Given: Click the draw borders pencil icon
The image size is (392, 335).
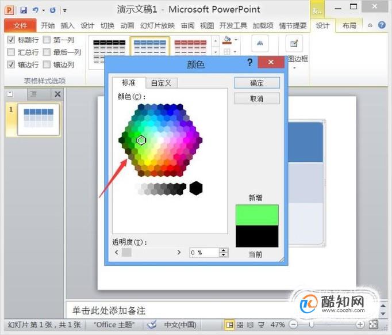Looking at the screenshot, I should click(294, 43).
